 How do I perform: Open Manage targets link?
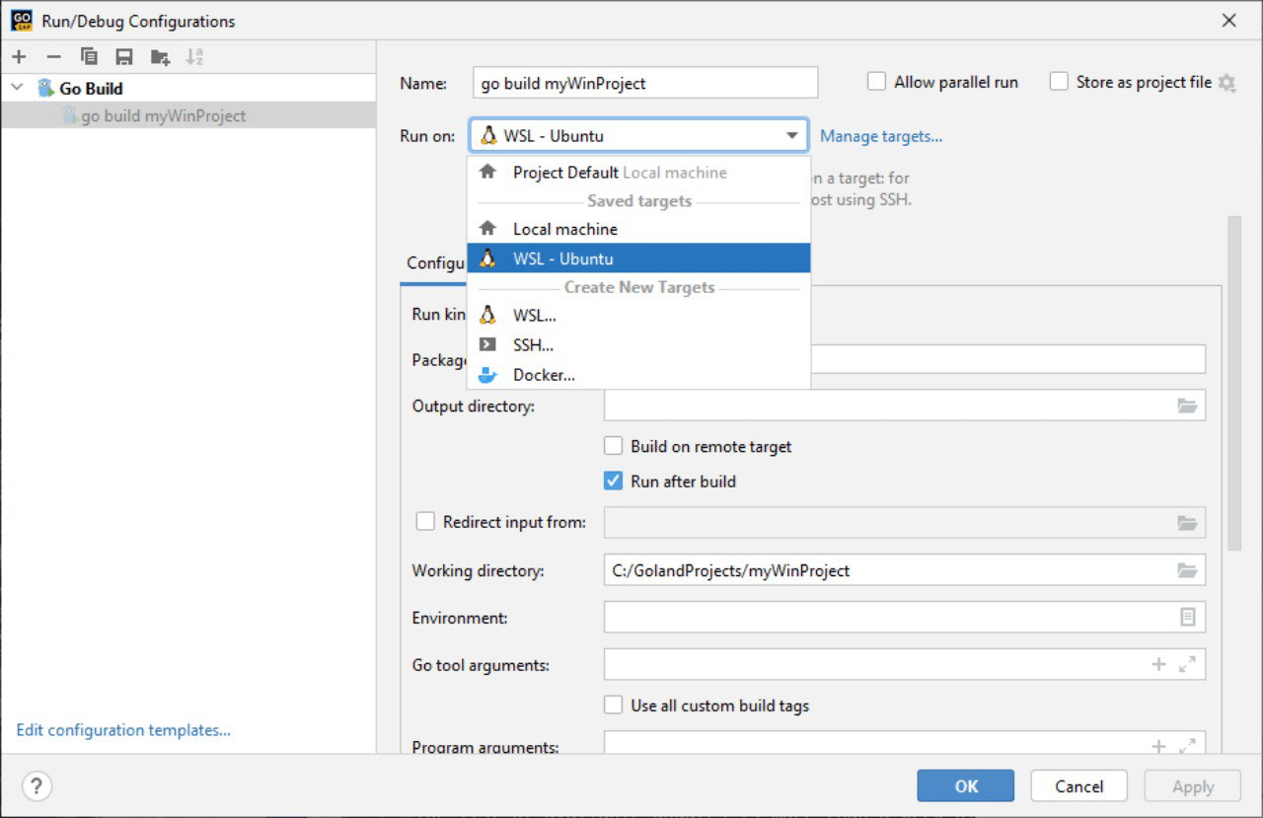pyautogui.click(x=881, y=135)
